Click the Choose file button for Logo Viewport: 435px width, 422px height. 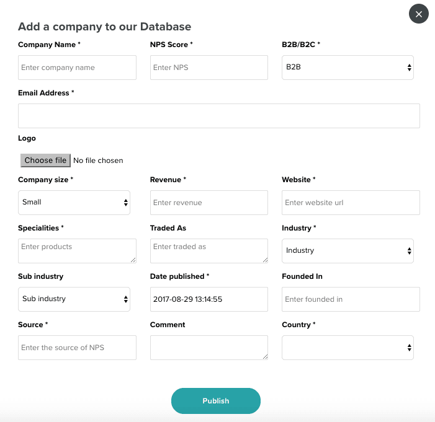tap(45, 160)
